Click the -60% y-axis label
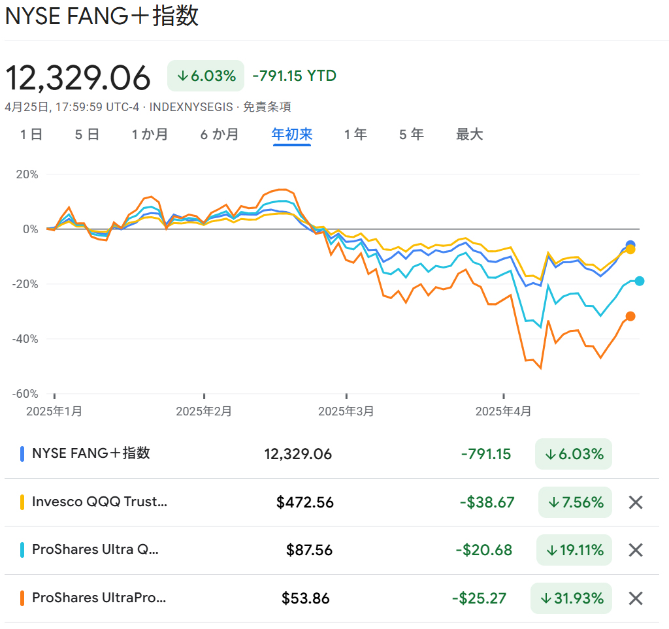Screen dimensions: 669x629 pos(25,394)
